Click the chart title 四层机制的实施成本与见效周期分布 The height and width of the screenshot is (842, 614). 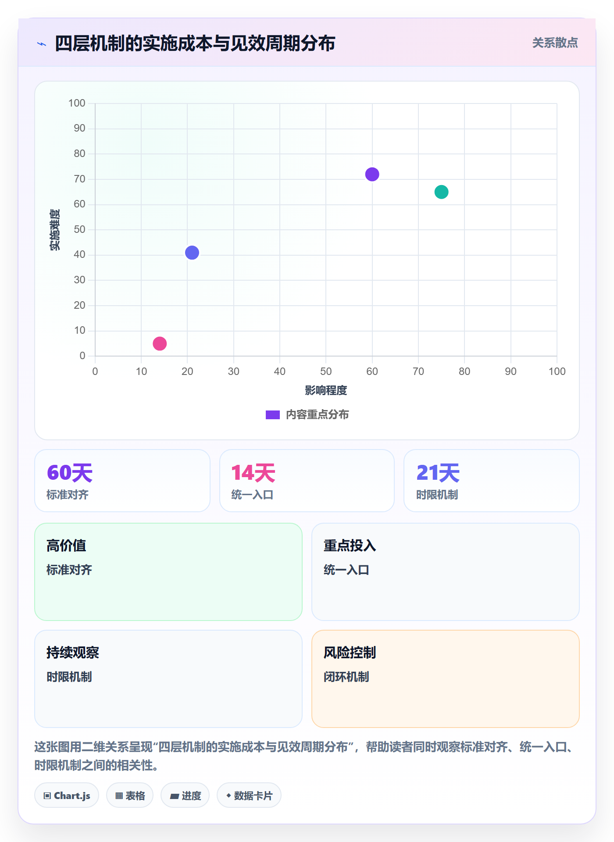[x=195, y=43]
